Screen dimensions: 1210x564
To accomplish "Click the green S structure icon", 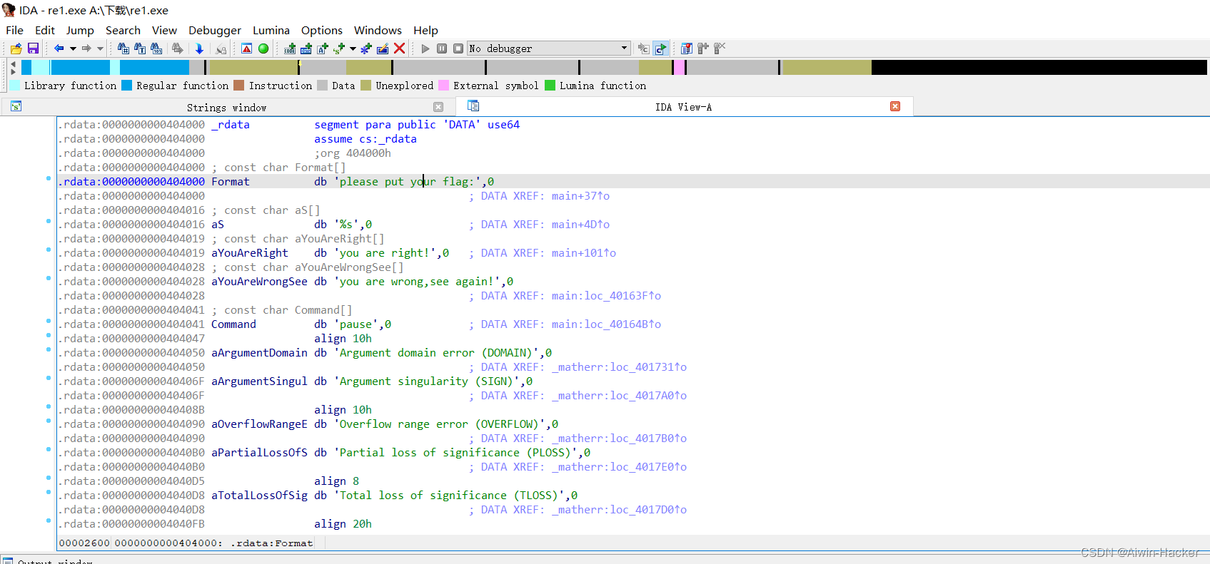I will (339, 48).
